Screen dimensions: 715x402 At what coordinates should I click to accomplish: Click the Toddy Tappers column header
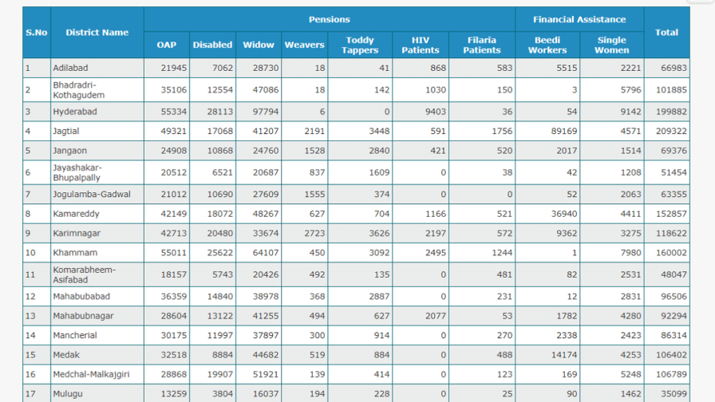pos(360,45)
